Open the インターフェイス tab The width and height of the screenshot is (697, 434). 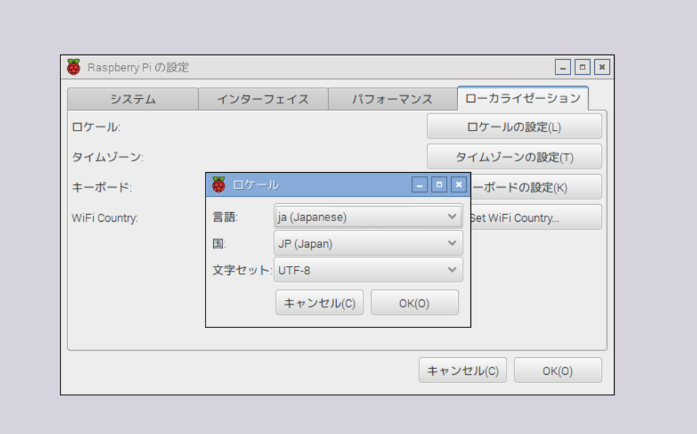point(263,99)
